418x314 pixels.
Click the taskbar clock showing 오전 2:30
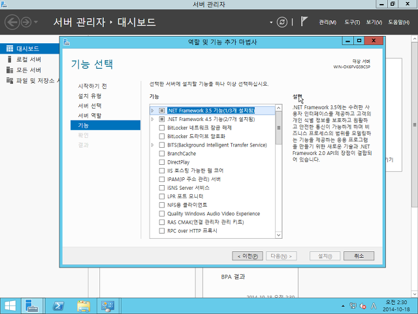coord(396,306)
